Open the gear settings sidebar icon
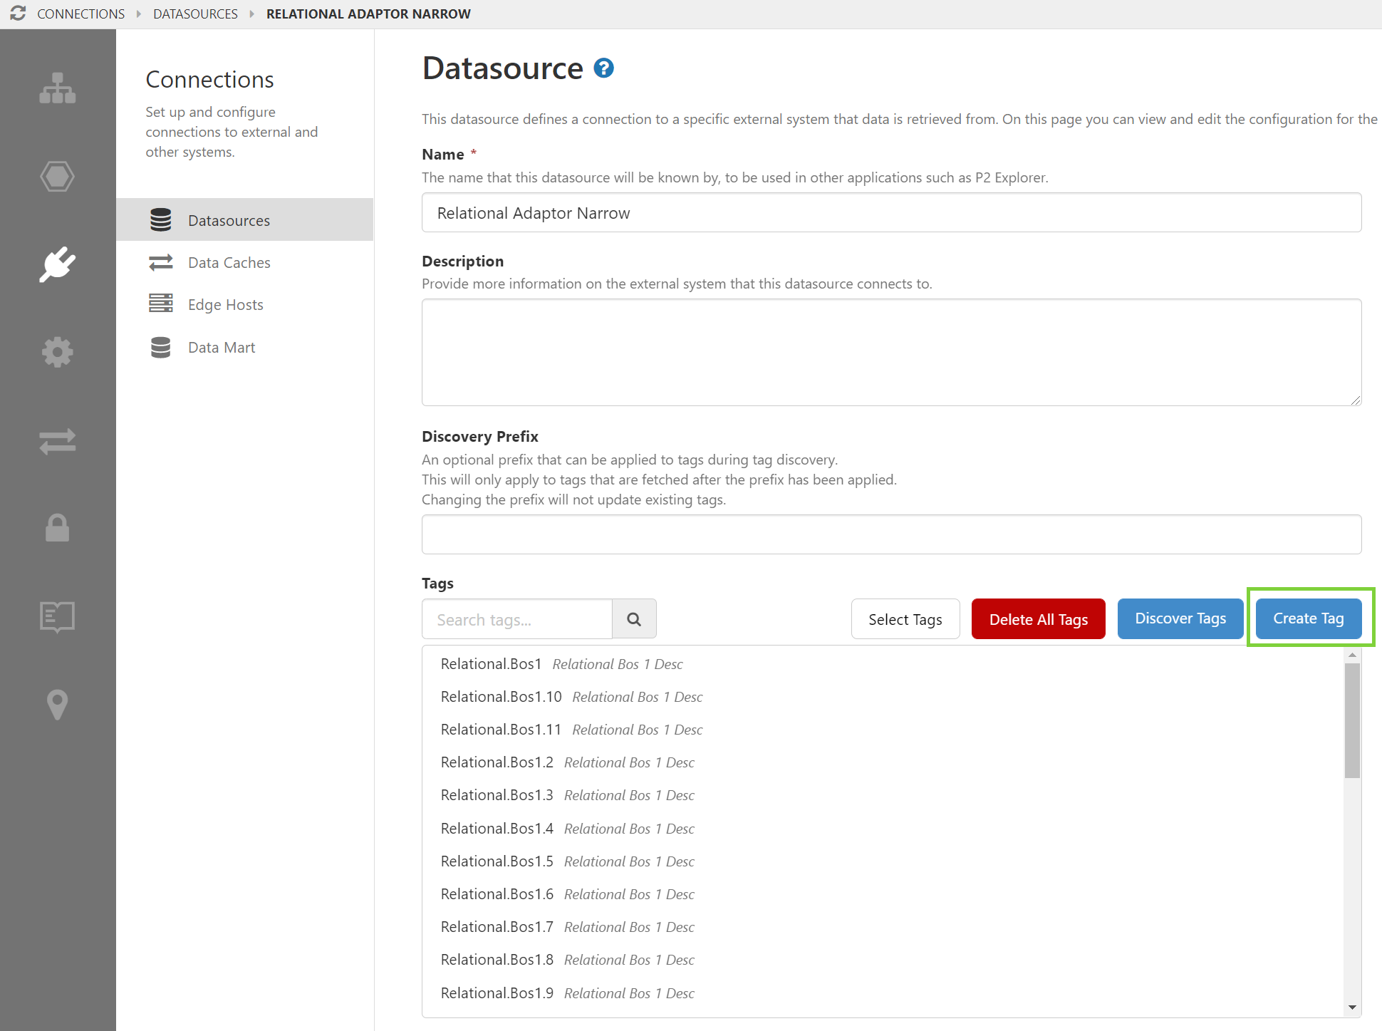The height and width of the screenshot is (1031, 1382). point(58,352)
